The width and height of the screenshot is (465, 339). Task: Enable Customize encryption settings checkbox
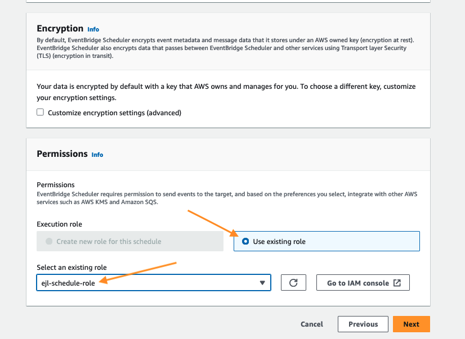(40, 112)
